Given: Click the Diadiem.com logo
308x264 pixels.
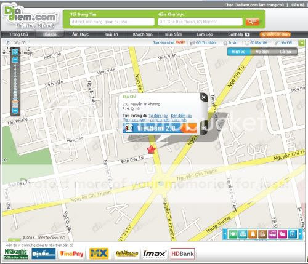Looking at the screenshot, I should click(x=30, y=17).
